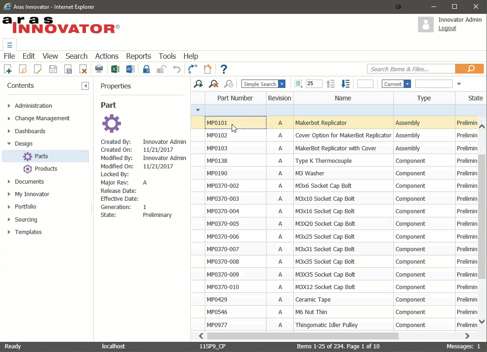The width and height of the screenshot is (487, 352).
Task: Open the Actions menu
Action: [107, 56]
